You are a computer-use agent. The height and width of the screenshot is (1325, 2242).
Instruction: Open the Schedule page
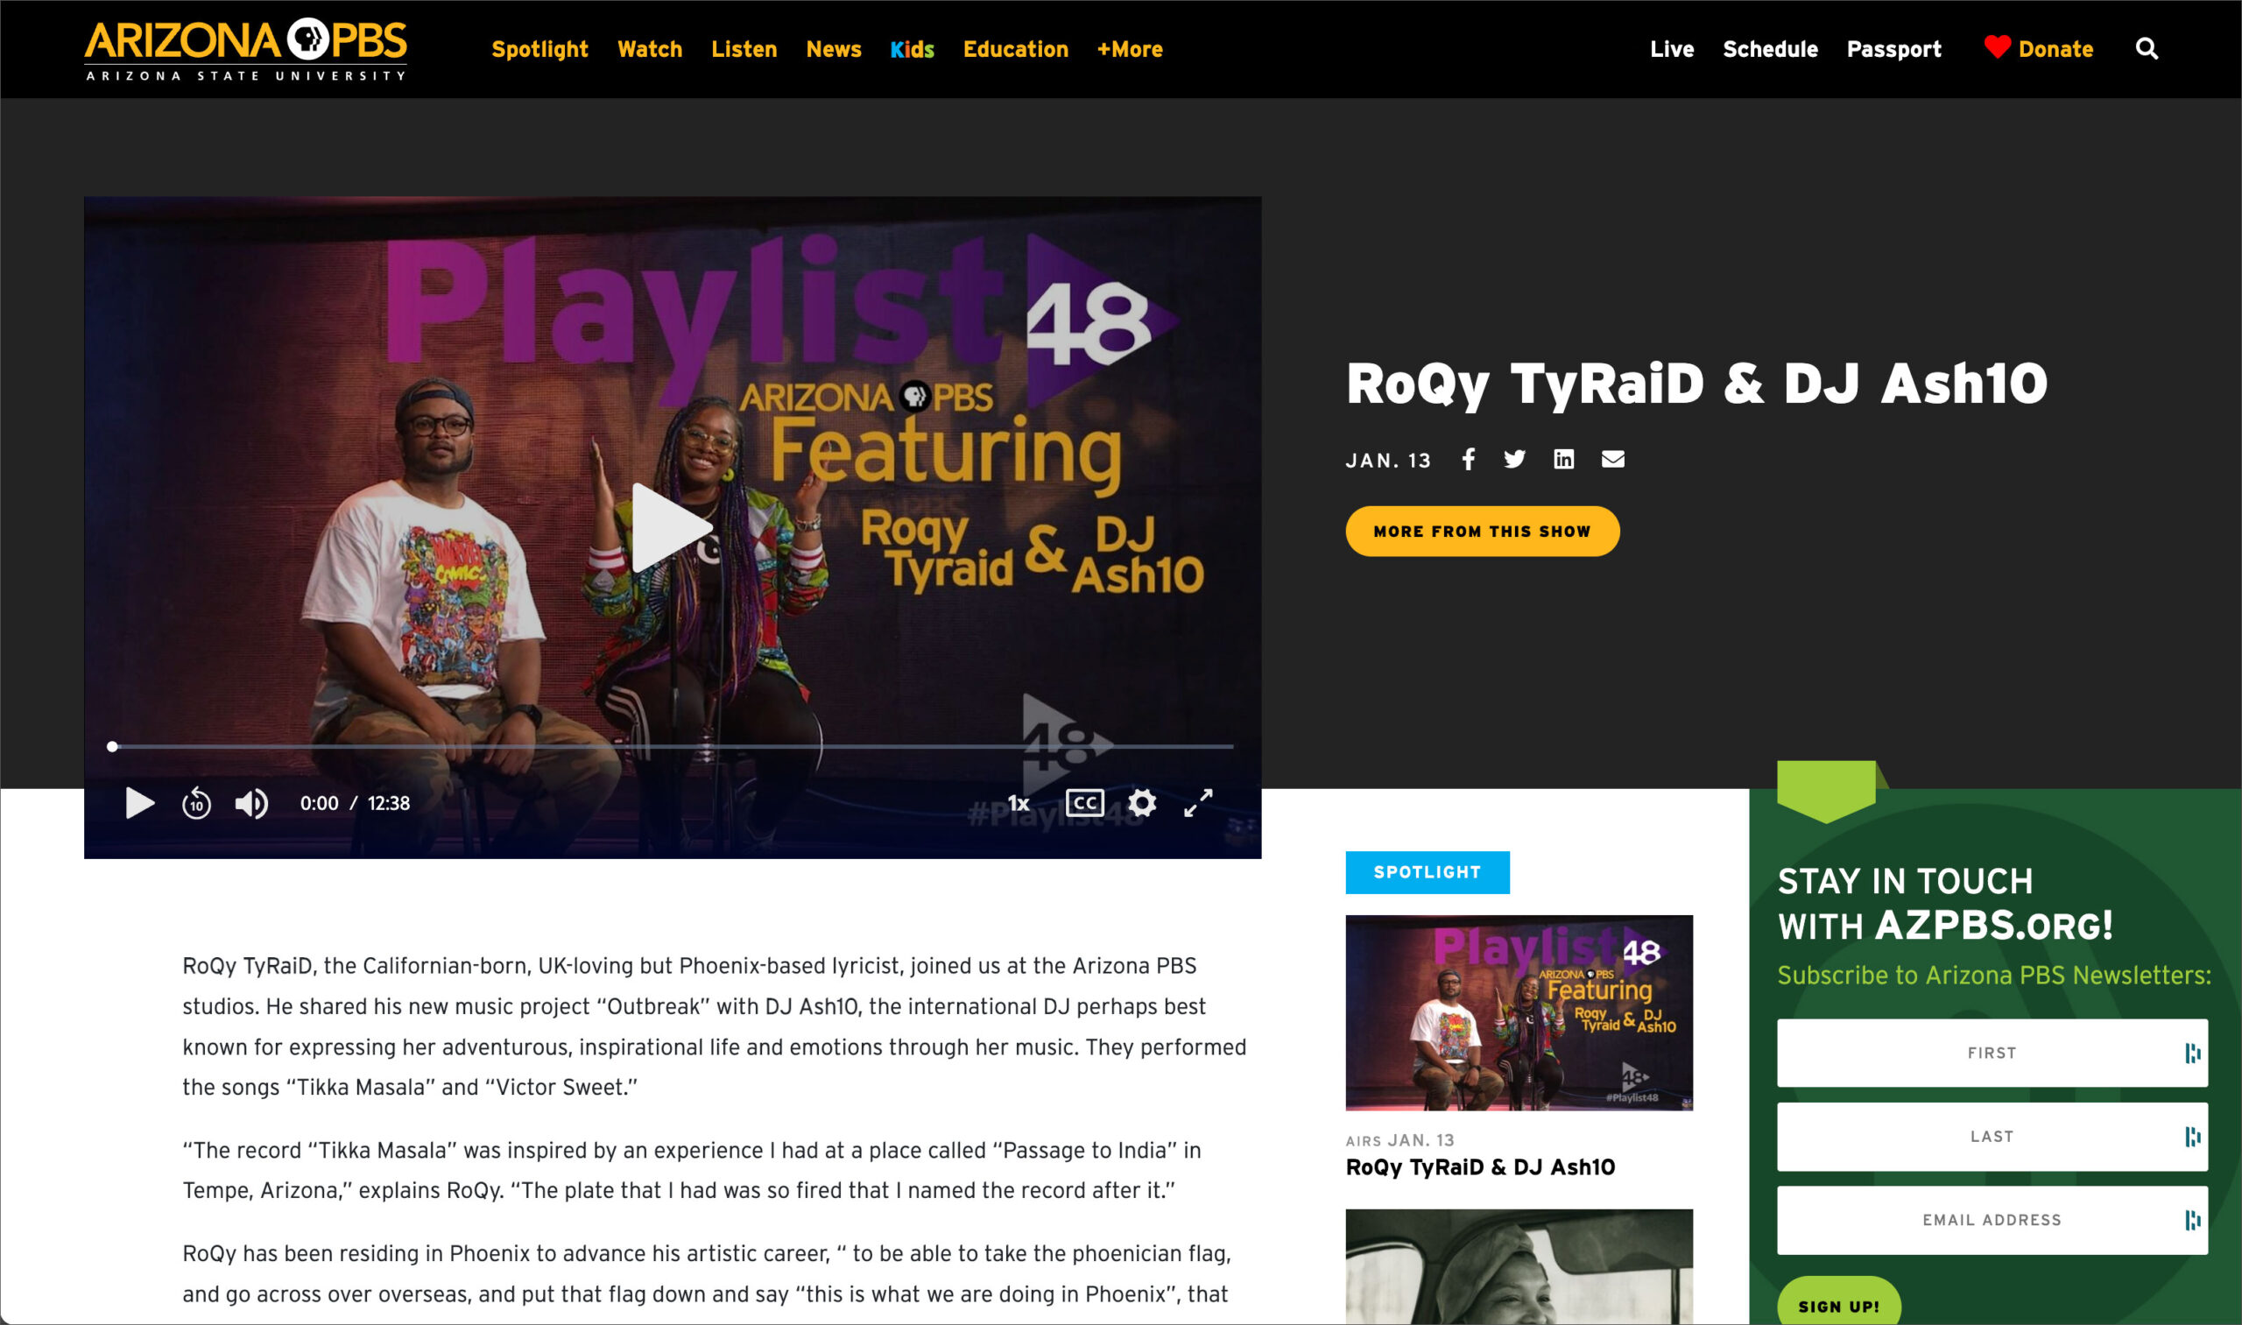point(1770,49)
